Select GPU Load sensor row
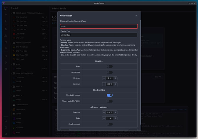The image size is (198, 139). [x=30, y=59]
